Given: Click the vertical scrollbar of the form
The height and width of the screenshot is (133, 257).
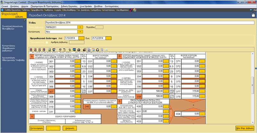Looking at the screenshot, I should click(x=253, y=88).
